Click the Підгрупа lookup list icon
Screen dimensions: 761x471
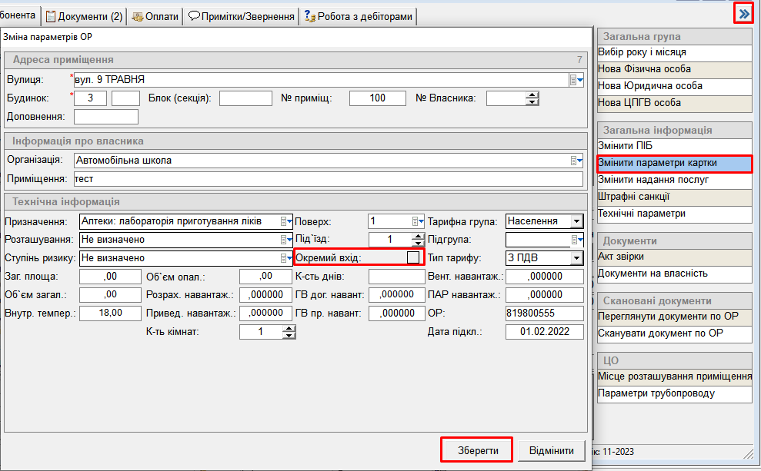(576, 240)
